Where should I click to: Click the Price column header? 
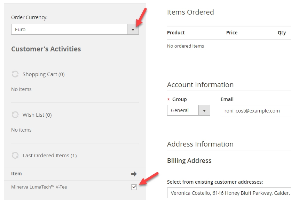coord(232,33)
